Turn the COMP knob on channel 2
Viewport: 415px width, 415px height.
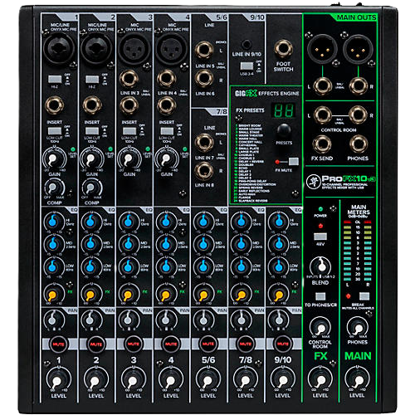click(90, 188)
